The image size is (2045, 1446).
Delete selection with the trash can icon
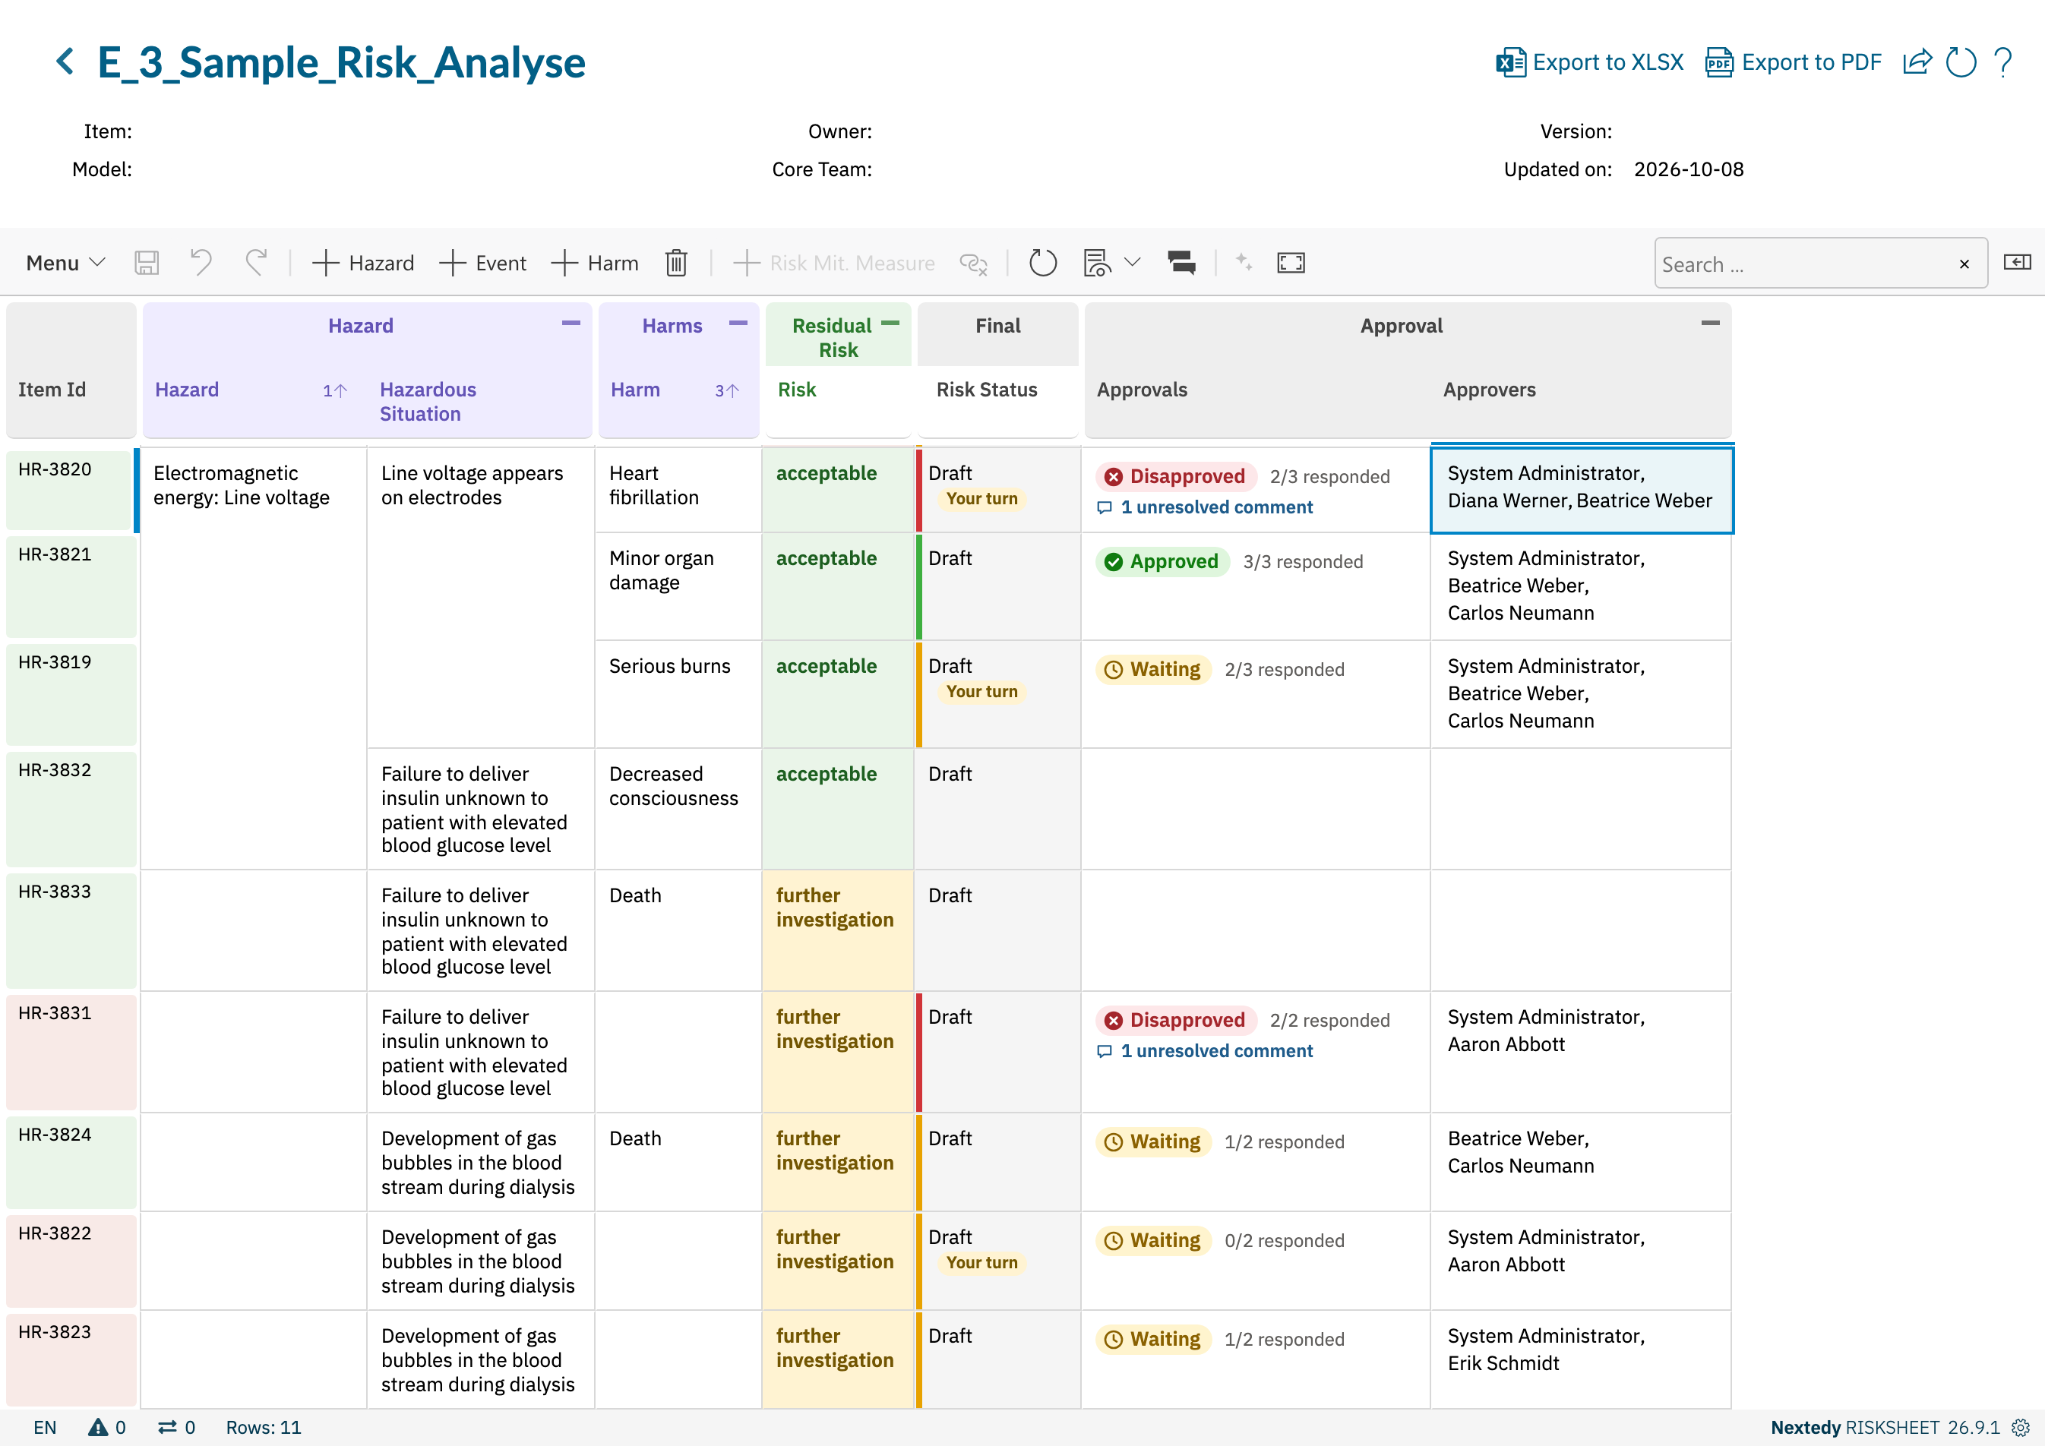tap(676, 263)
